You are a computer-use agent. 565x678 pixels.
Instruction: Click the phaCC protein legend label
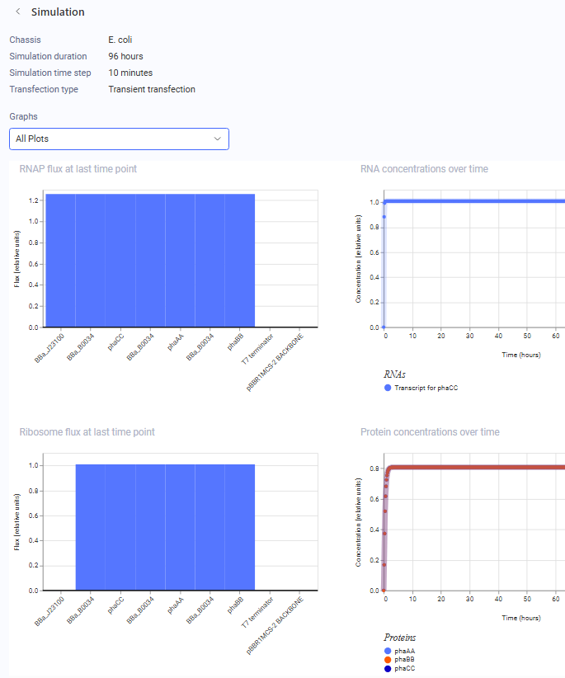tap(405, 668)
